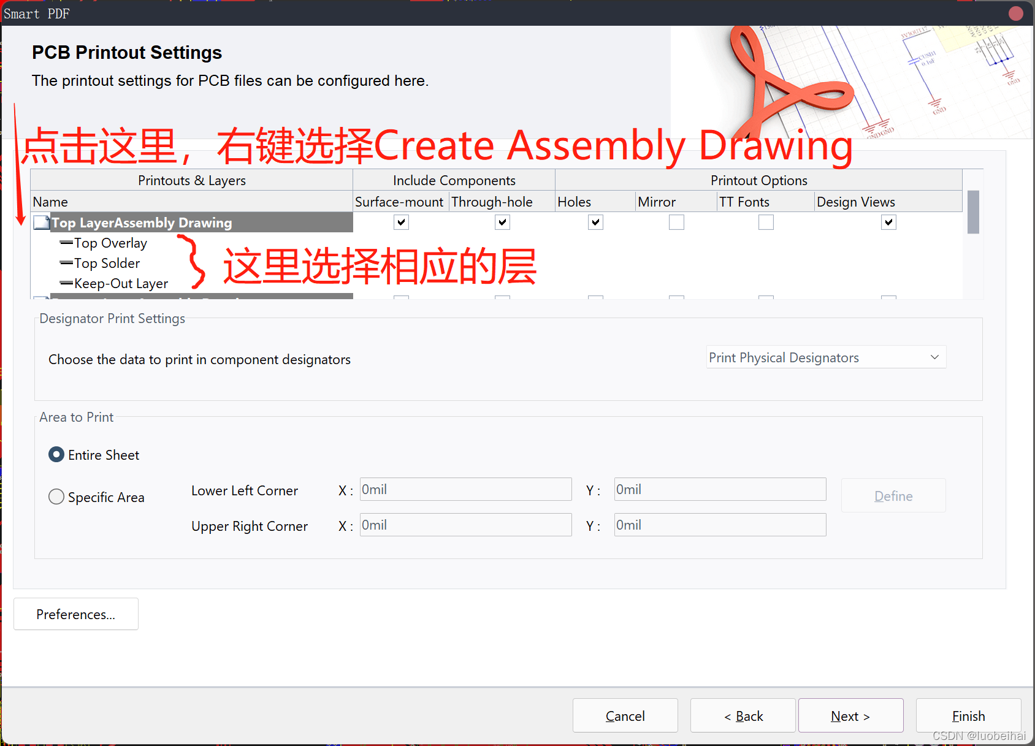The image size is (1035, 746).
Task: Select the Top Overlay layer
Action: click(110, 243)
